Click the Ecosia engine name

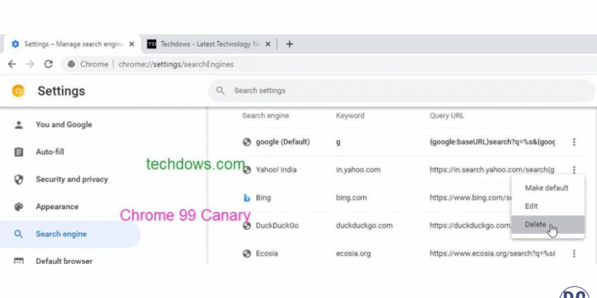(x=267, y=253)
